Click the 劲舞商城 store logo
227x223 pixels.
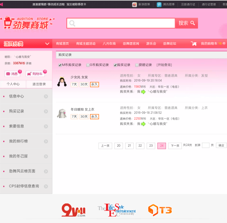(28, 23)
